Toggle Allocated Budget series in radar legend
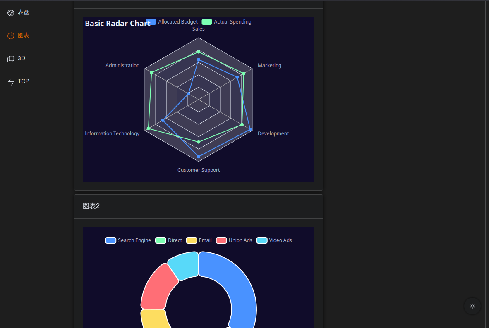489x328 pixels. point(172,22)
